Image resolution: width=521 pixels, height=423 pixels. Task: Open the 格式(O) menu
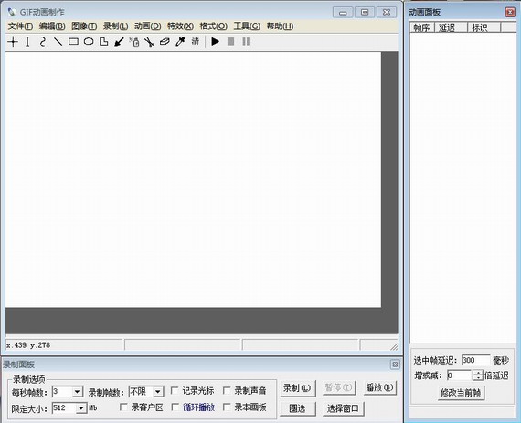pos(214,26)
